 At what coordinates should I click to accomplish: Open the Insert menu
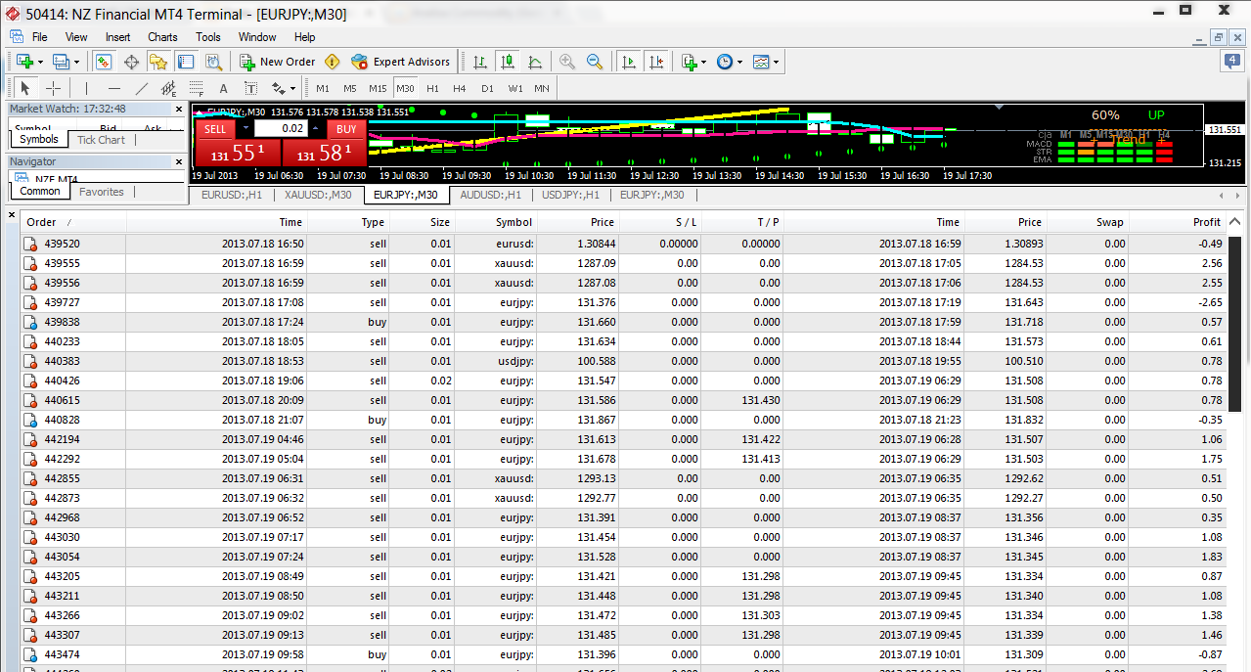117,37
